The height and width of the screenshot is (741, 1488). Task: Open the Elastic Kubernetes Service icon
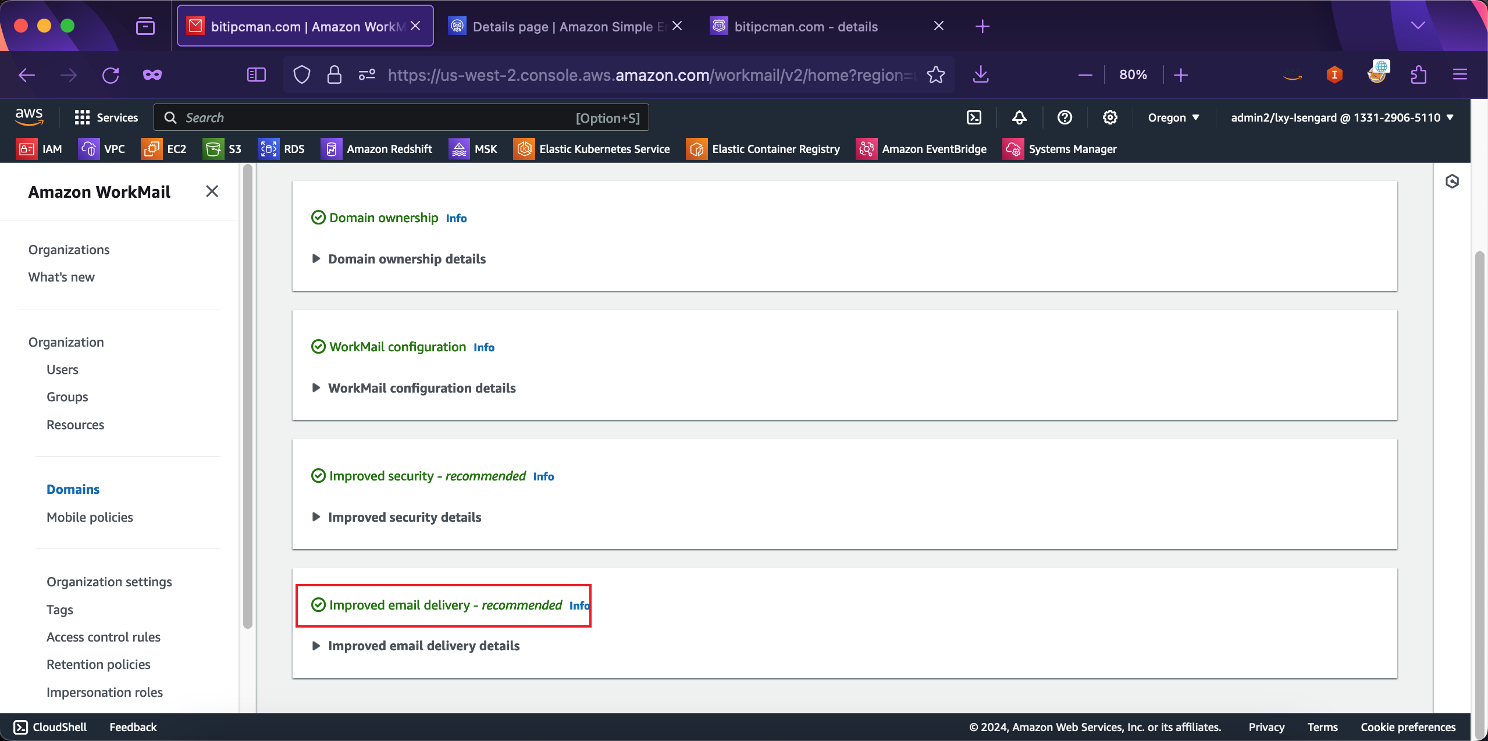point(524,149)
